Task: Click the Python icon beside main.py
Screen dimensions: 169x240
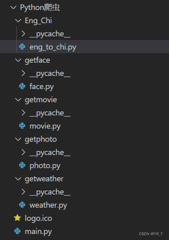Action: (x=18, y=231)
